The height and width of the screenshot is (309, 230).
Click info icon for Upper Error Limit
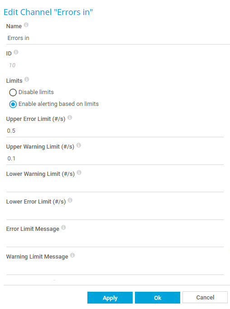(70, 117)
